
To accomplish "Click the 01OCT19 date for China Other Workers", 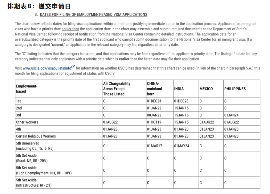I will [154, 122].
